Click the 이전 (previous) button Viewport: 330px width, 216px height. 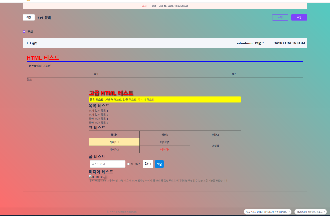tap(29, 18)
